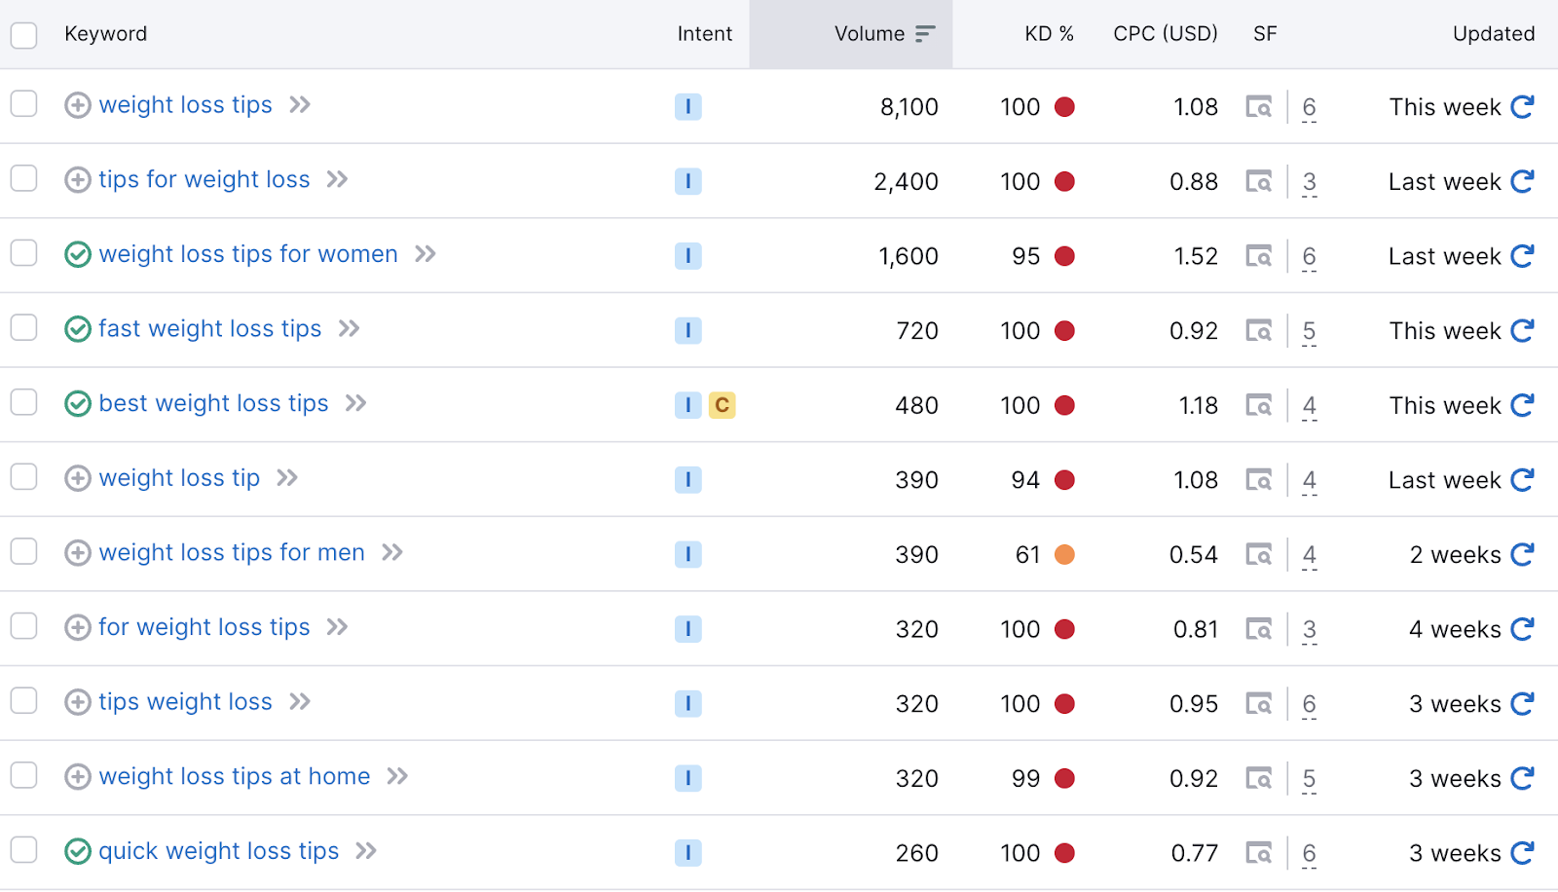The height and width of the screenshot is (892, 1558).
Task: Check the box for 'weight loss tip' row
Action: coord(24,477)
